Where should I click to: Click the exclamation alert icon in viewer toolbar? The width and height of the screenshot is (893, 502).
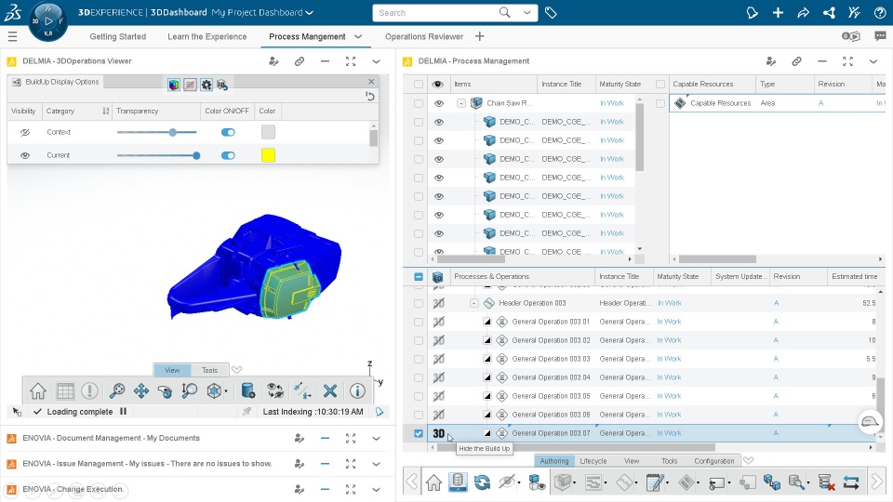(x=89, y=391)
